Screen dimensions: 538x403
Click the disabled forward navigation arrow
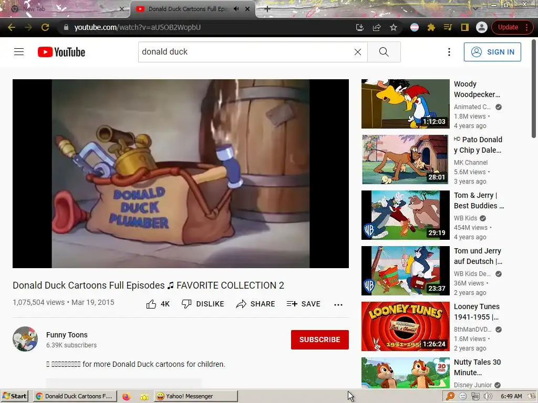(28, 27)
